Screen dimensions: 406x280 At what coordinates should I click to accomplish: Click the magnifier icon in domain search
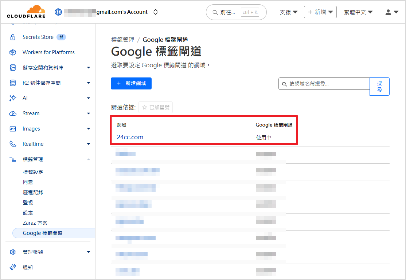pos(284,84)
